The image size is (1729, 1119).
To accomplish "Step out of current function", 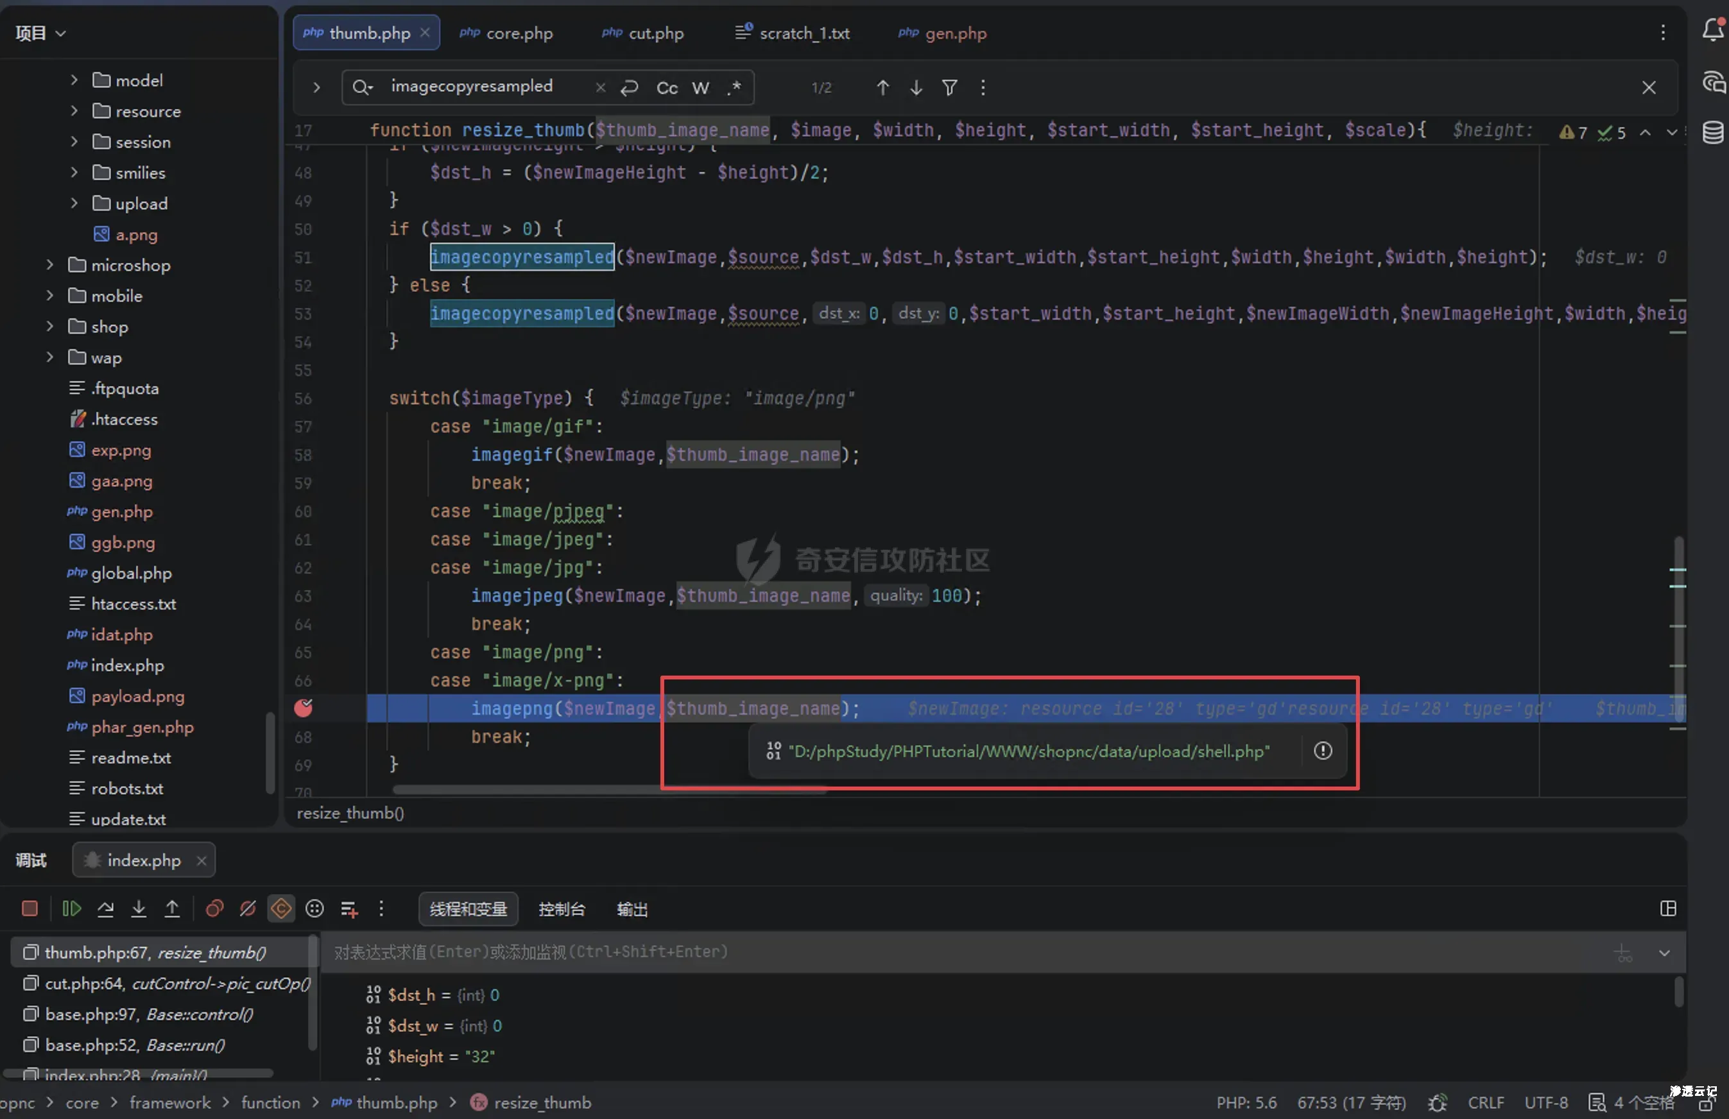I will (172, 909).
